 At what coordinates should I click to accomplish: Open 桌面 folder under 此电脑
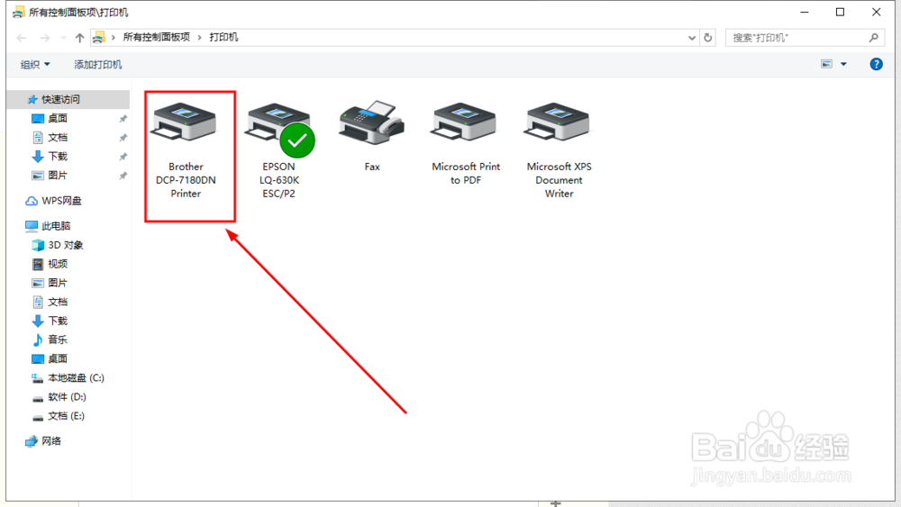50,358
